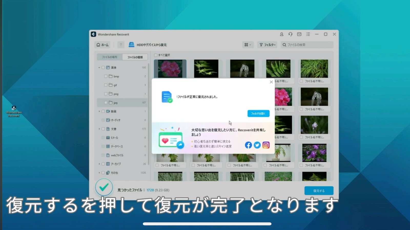The image size is (410, 230).
Task: Share Recoverit on Instagram
Action: click(x=266, y=145)
